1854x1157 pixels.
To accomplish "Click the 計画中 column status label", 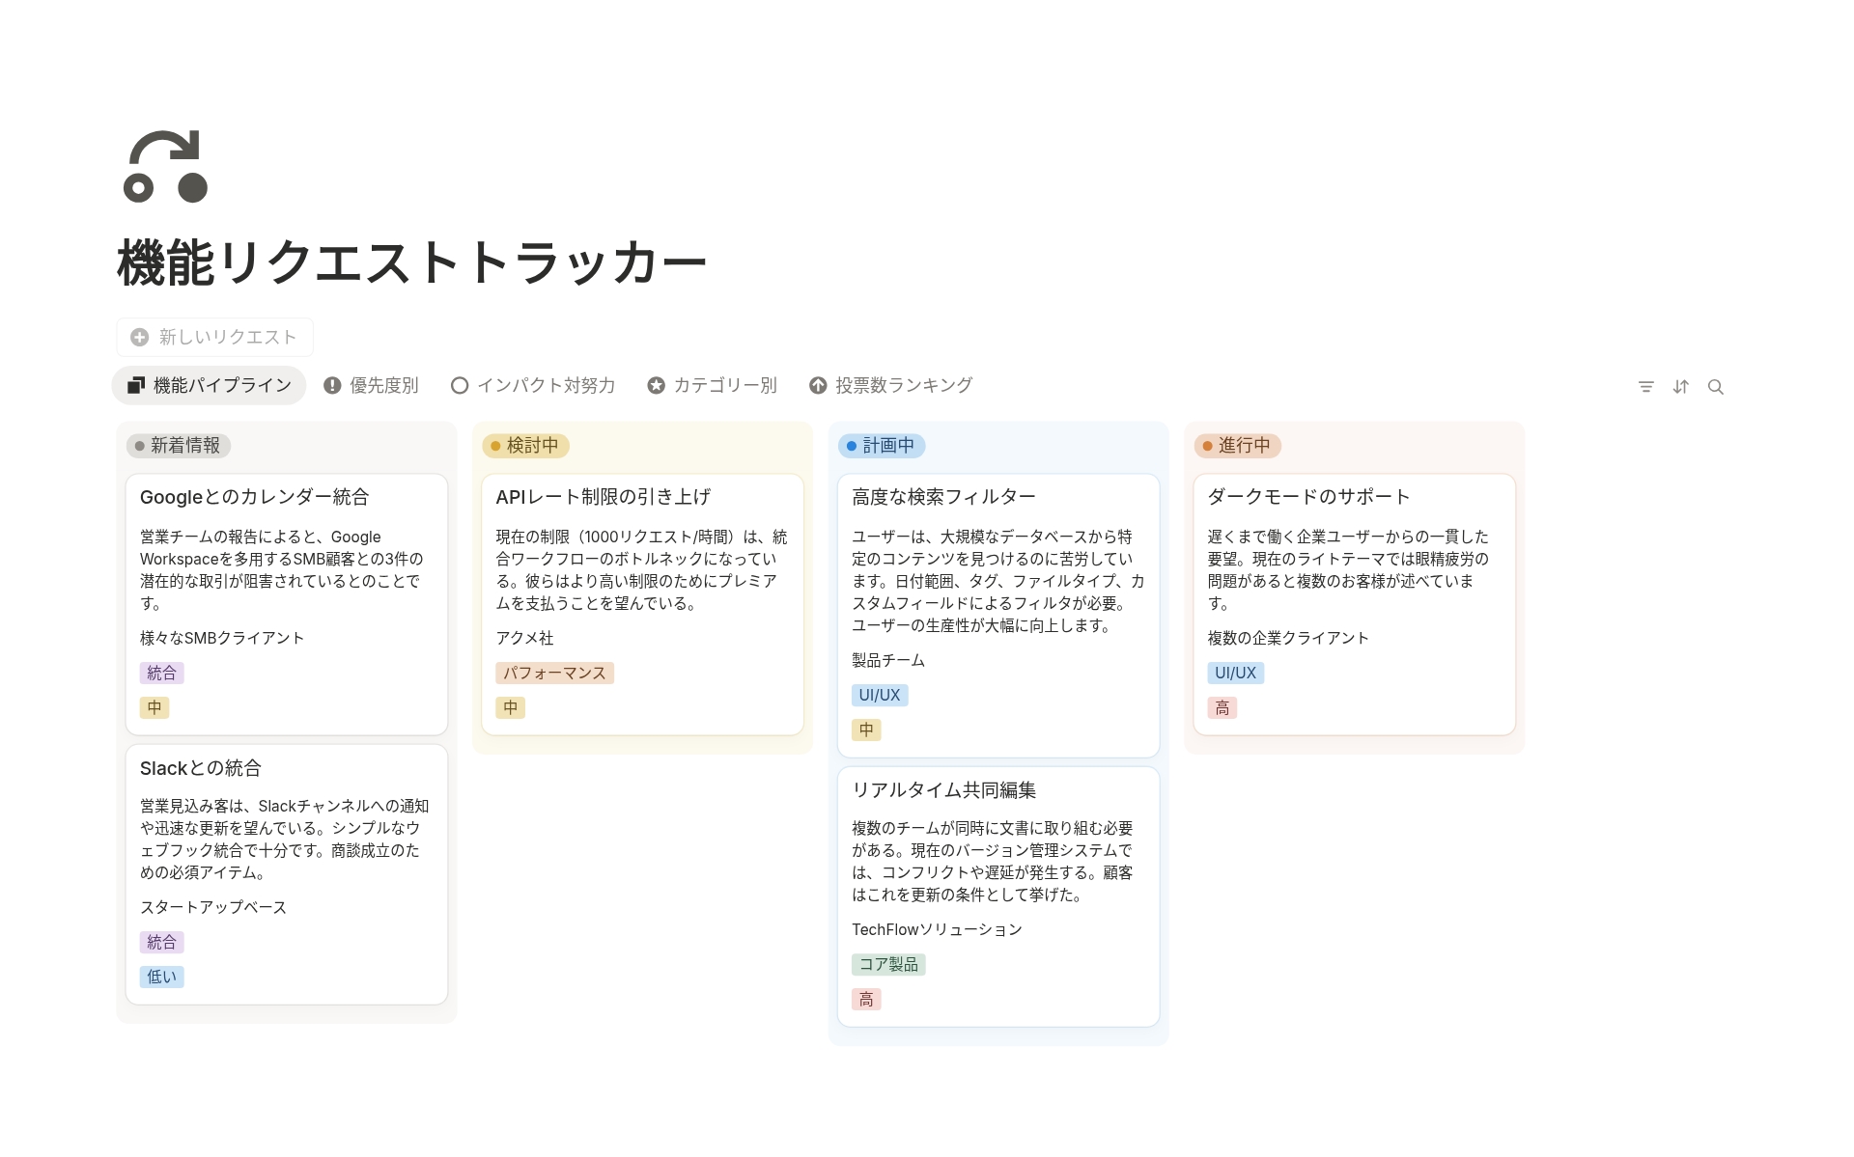I will click(882, 445).
